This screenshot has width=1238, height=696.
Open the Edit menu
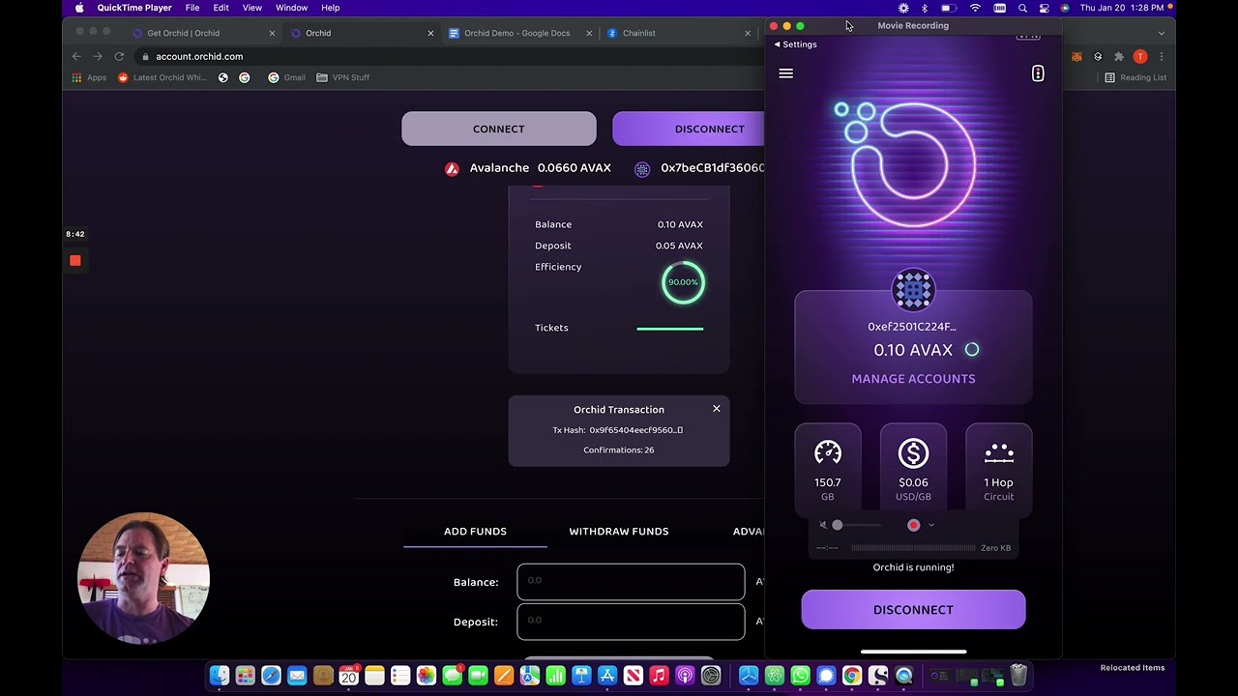click(x=221, y=8)
